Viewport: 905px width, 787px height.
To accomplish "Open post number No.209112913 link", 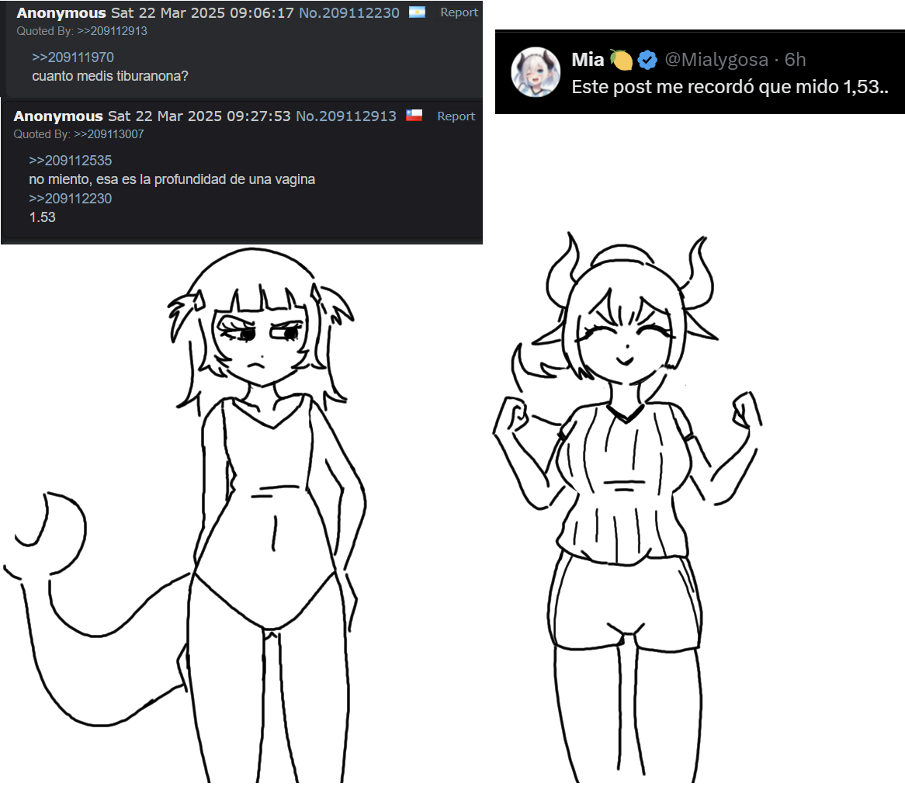I will (x=346, y=116).
